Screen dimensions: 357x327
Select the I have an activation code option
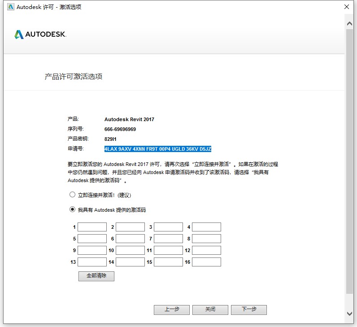coord(73,209)
